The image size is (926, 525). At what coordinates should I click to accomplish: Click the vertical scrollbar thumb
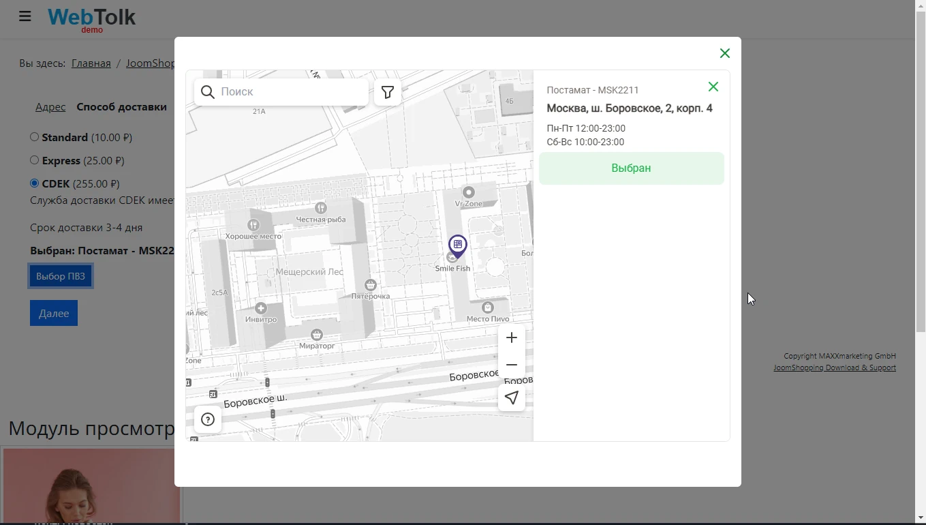(921, 172)
